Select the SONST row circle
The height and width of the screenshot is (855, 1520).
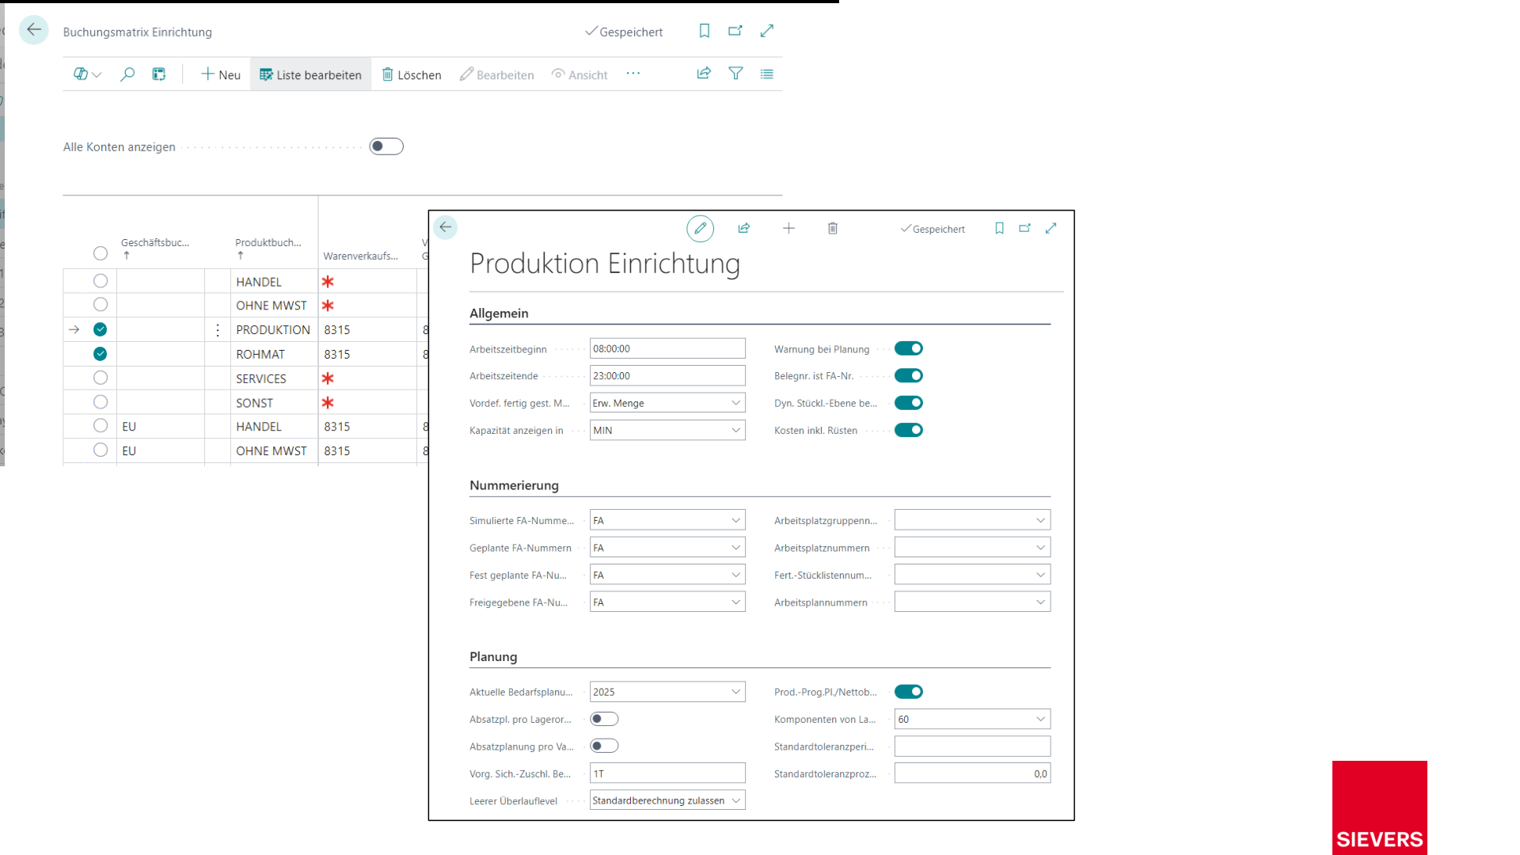click(101, 402)
